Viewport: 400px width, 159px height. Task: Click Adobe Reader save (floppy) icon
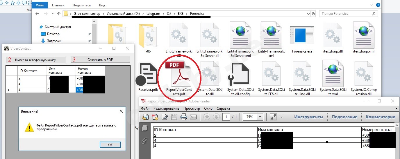click(174, 117)
